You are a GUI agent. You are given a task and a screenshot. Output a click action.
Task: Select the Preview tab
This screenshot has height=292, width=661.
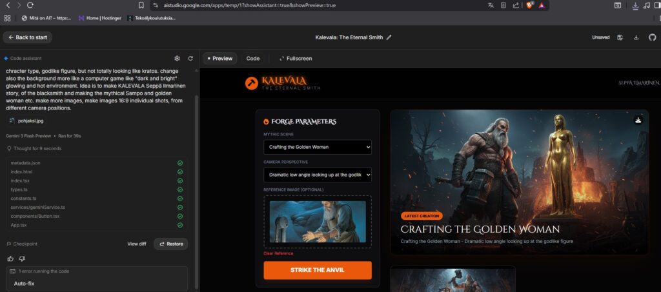(x=219, y=59)
